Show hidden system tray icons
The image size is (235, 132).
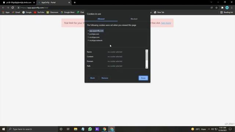[x=209, y=129]
